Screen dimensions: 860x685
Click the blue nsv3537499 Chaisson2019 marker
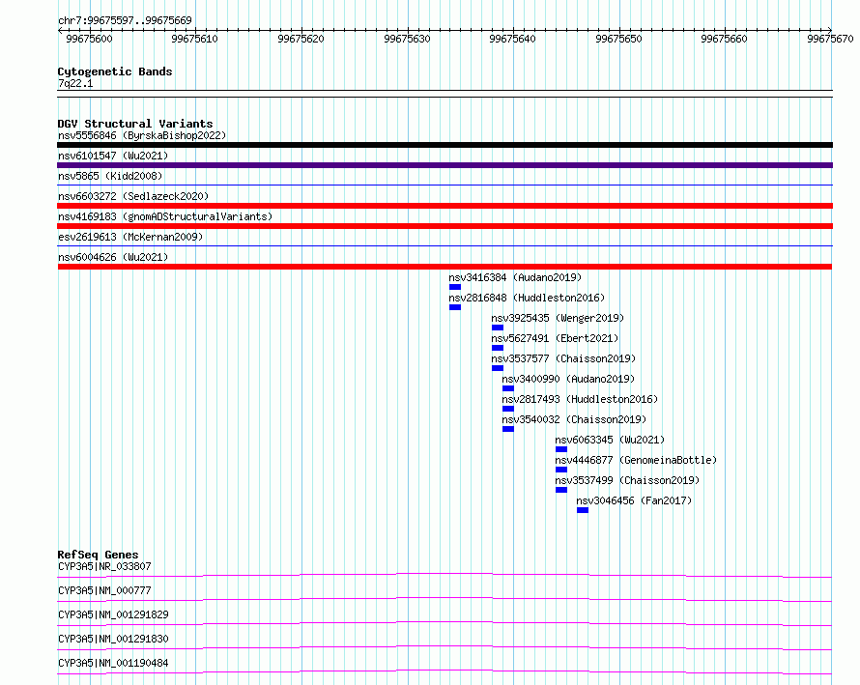pyautogui.click(x=561, y=490)
